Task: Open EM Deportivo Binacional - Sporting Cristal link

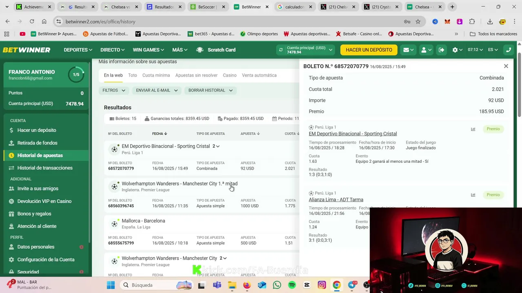Action: point(353,133)
